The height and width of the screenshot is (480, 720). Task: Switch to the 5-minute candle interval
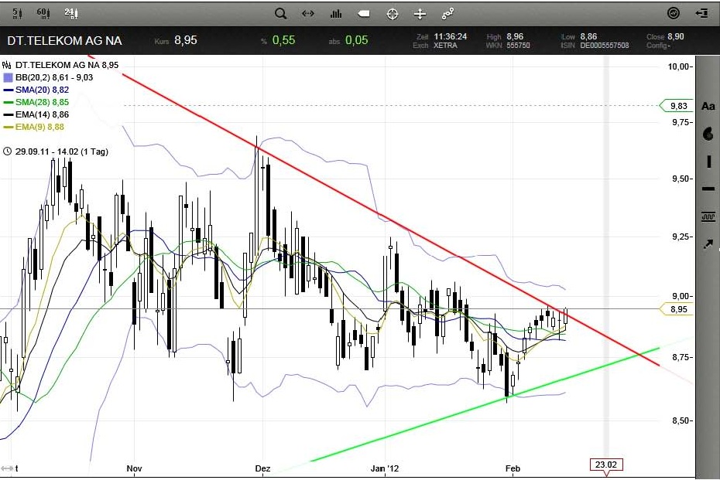click(17, 13)
